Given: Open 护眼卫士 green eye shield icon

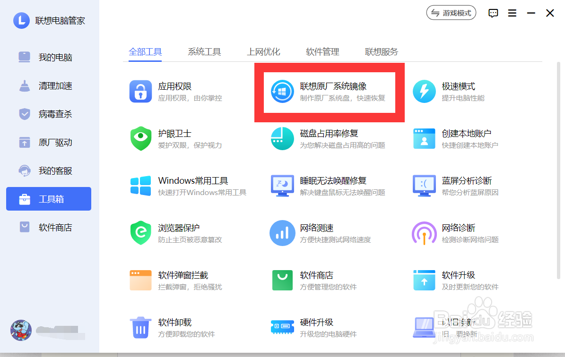Looking at the screenshot, I should 140,138.
